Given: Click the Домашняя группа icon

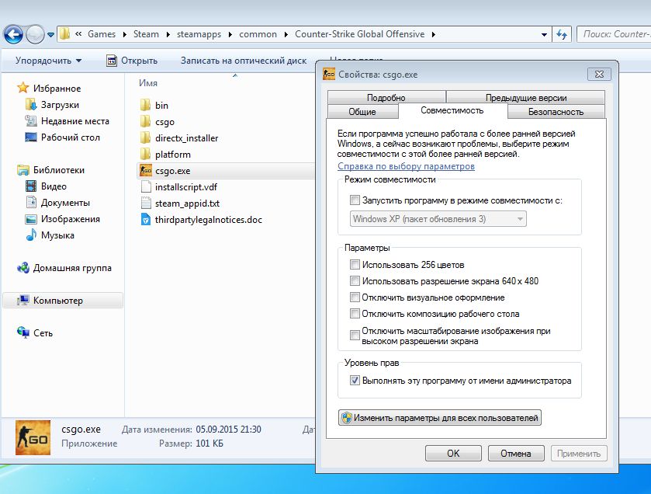Looking at the screenshot, I should coord(23,268).
